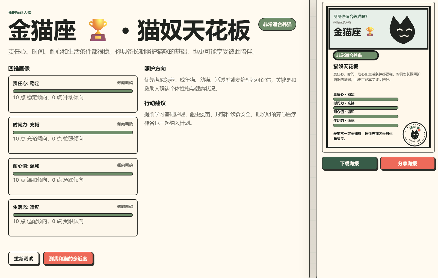Click the poster's 时间力・充裕 label
Viewport: 438px width, 278px height.
[344, 103]
